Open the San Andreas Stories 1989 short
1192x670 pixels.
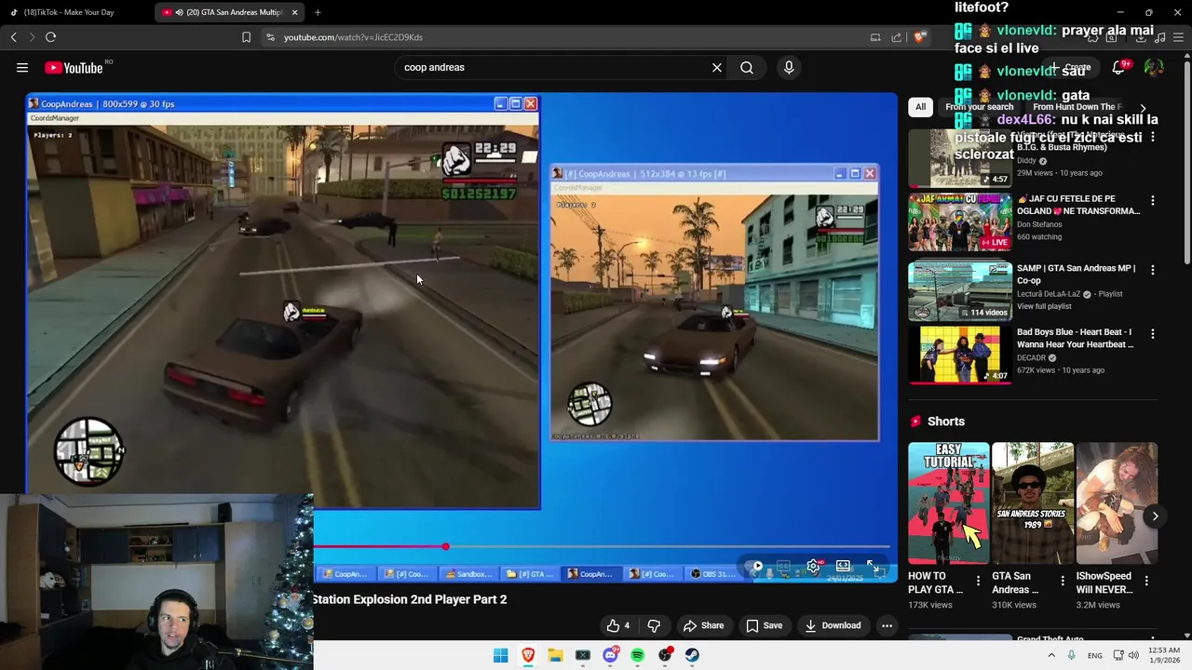1033,503
